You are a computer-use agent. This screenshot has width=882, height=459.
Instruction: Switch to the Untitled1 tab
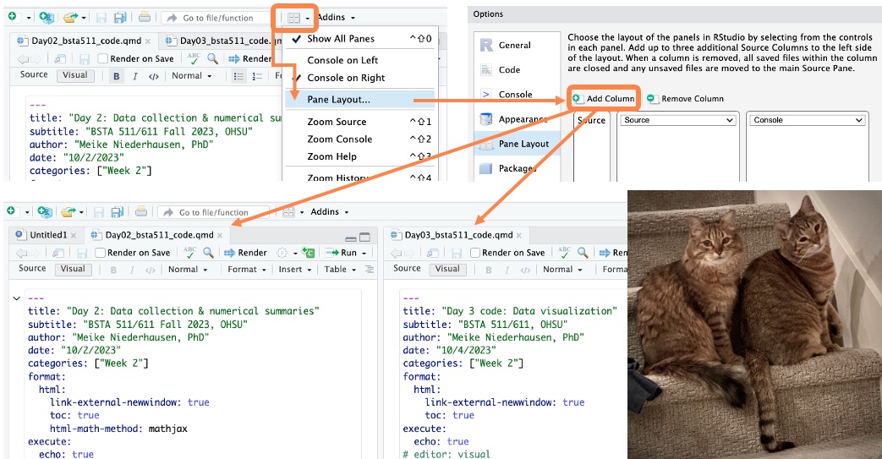click(47, 235)
